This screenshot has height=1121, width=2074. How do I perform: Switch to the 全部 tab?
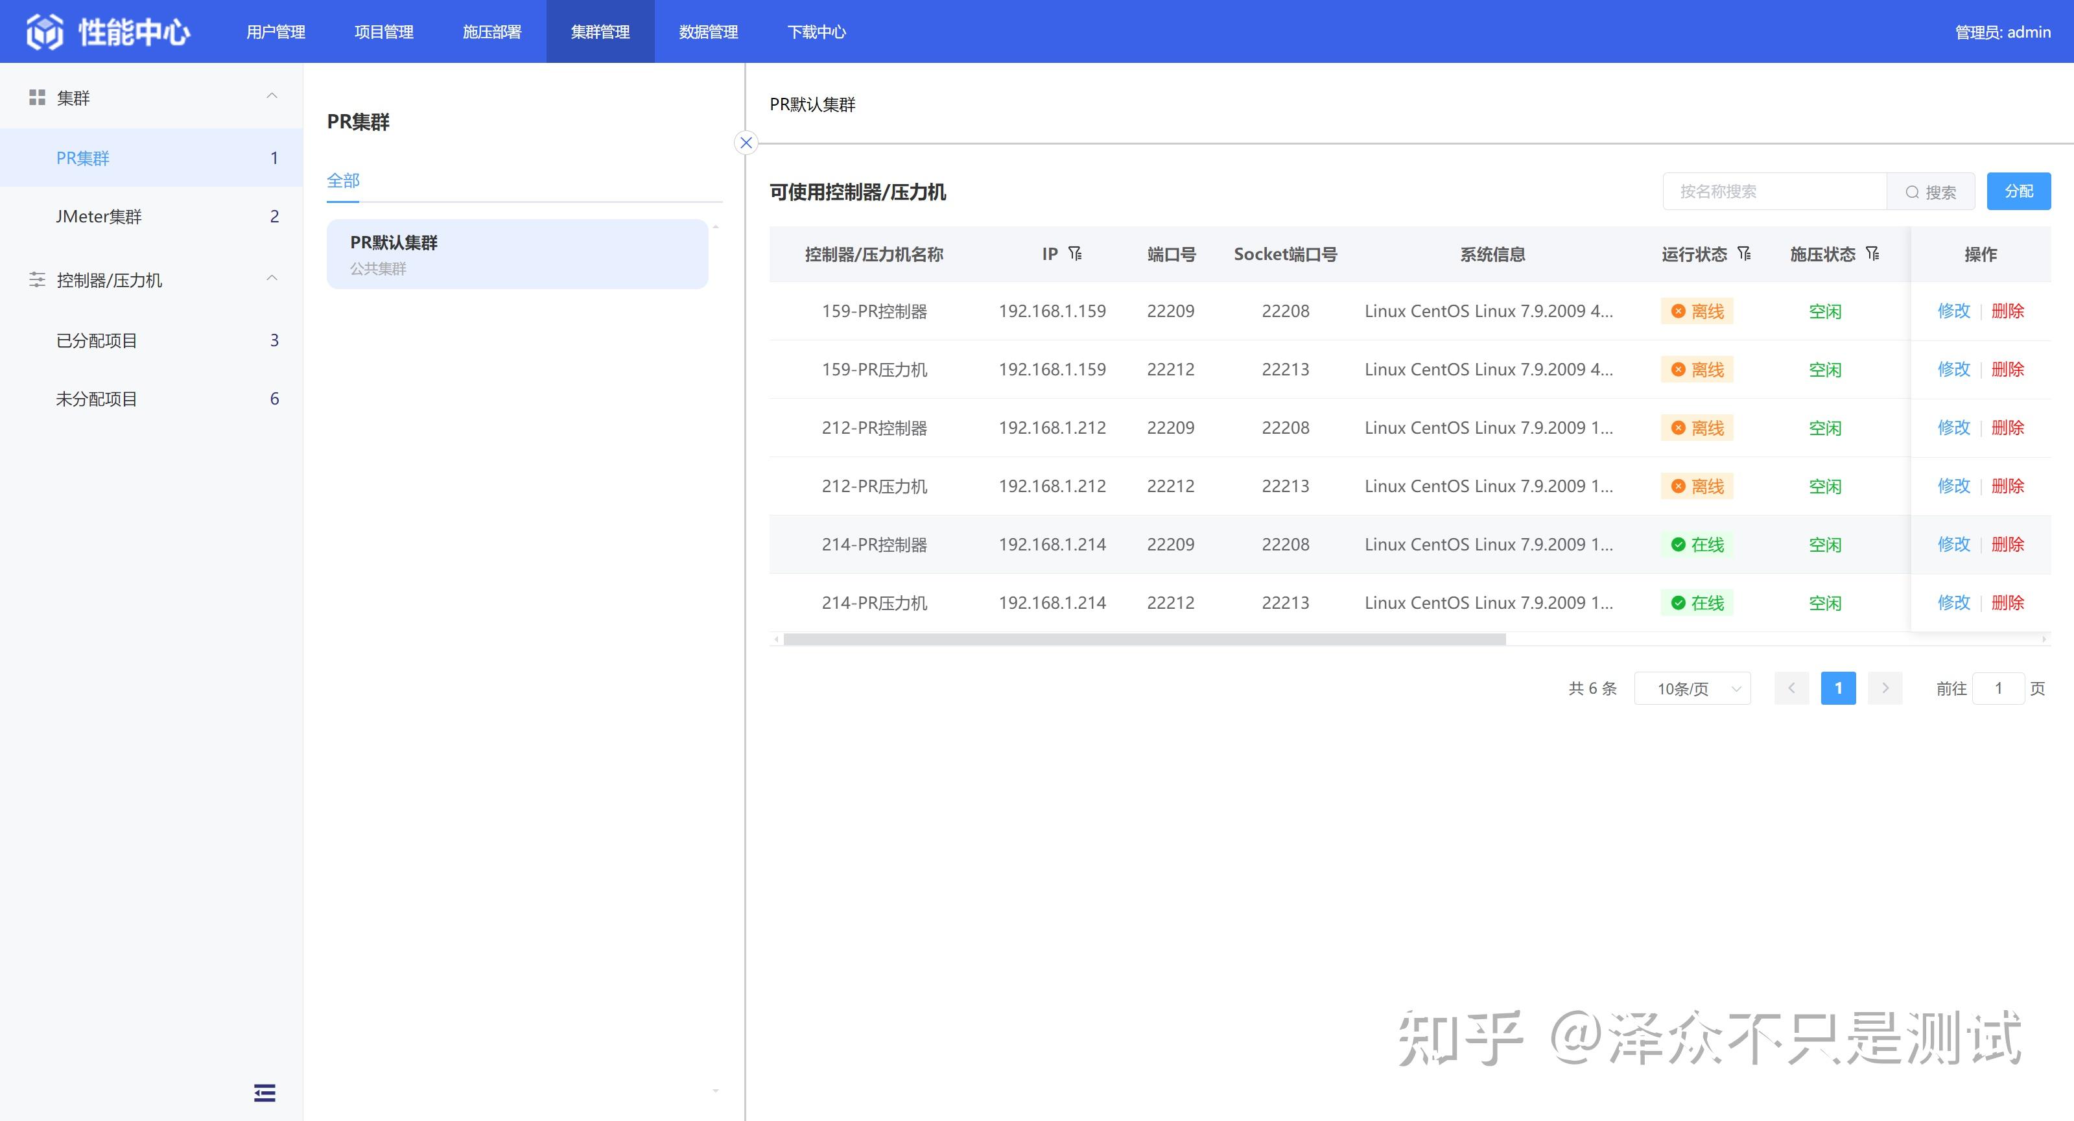(x=343, y=180)
